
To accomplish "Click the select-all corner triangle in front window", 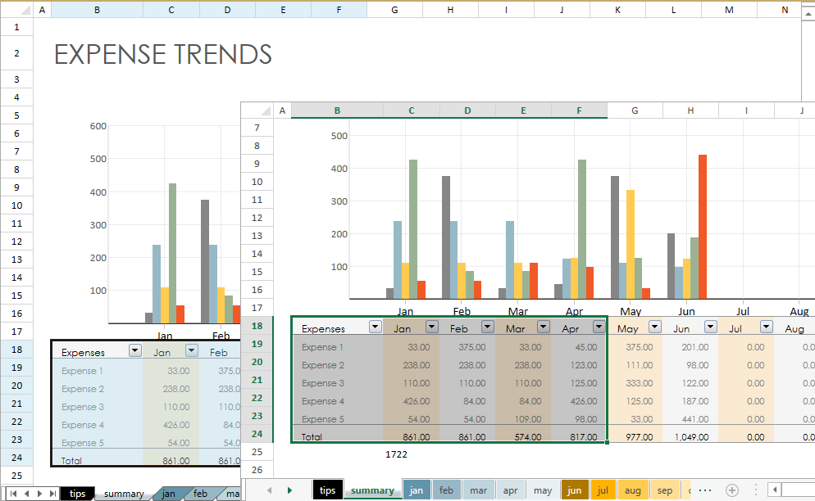I will tap(262, 111).
